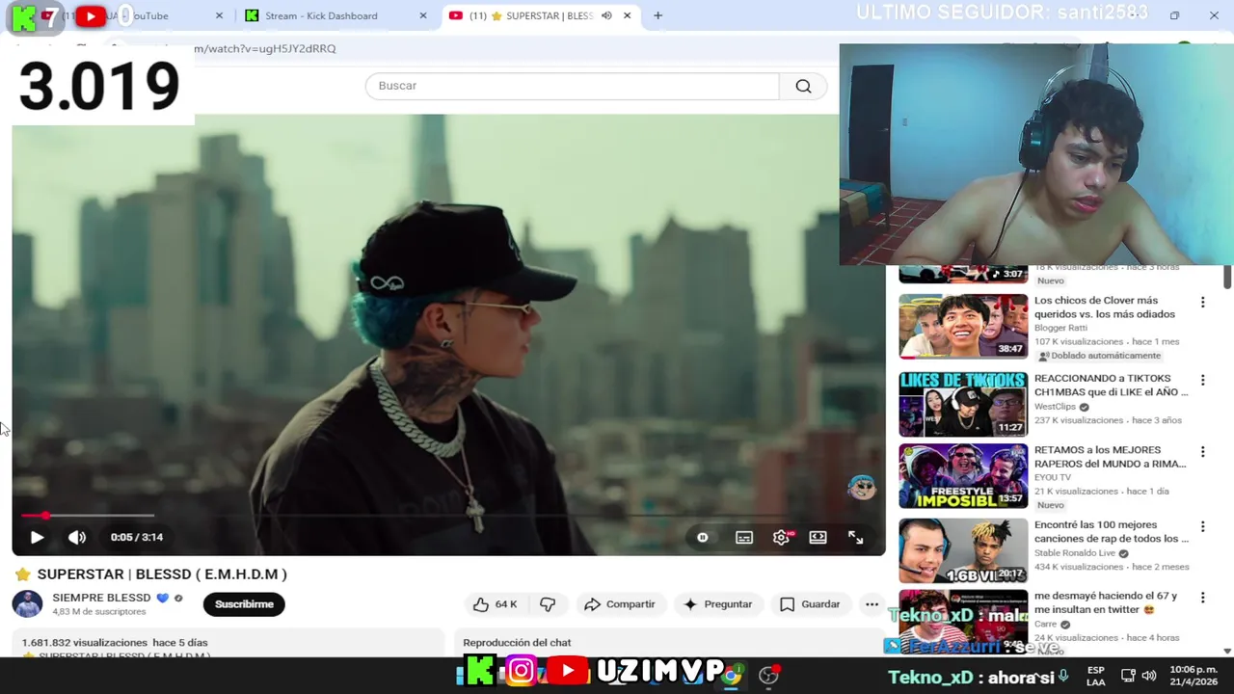Click the microphone icon in the taskbar
The width and height of the screenshot is (1234, 694).
click(1063, 676)
